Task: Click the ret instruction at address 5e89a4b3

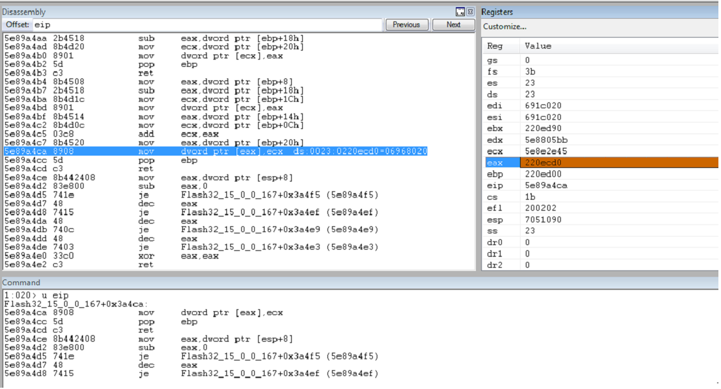Action: (x=79, y=73)
